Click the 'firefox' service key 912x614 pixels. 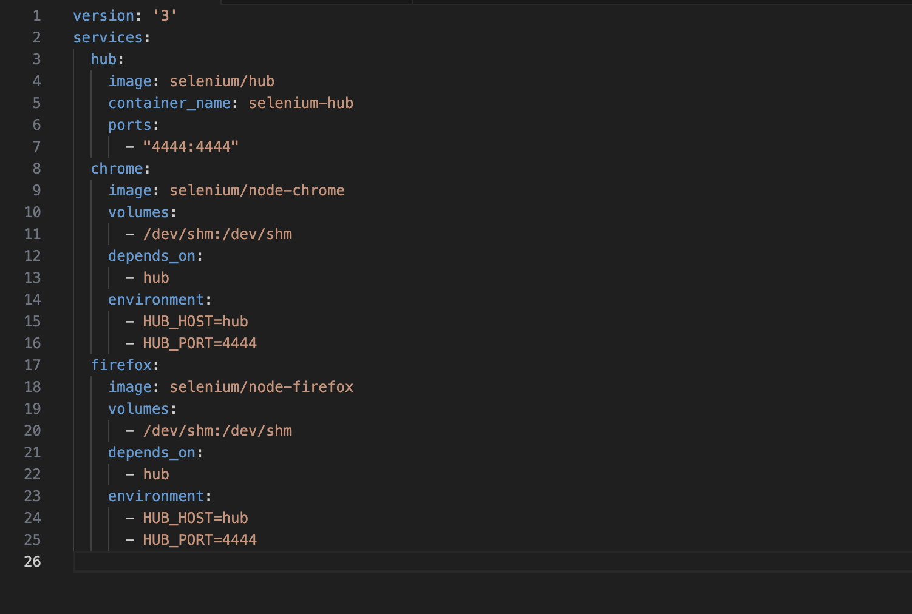[121, 365]
